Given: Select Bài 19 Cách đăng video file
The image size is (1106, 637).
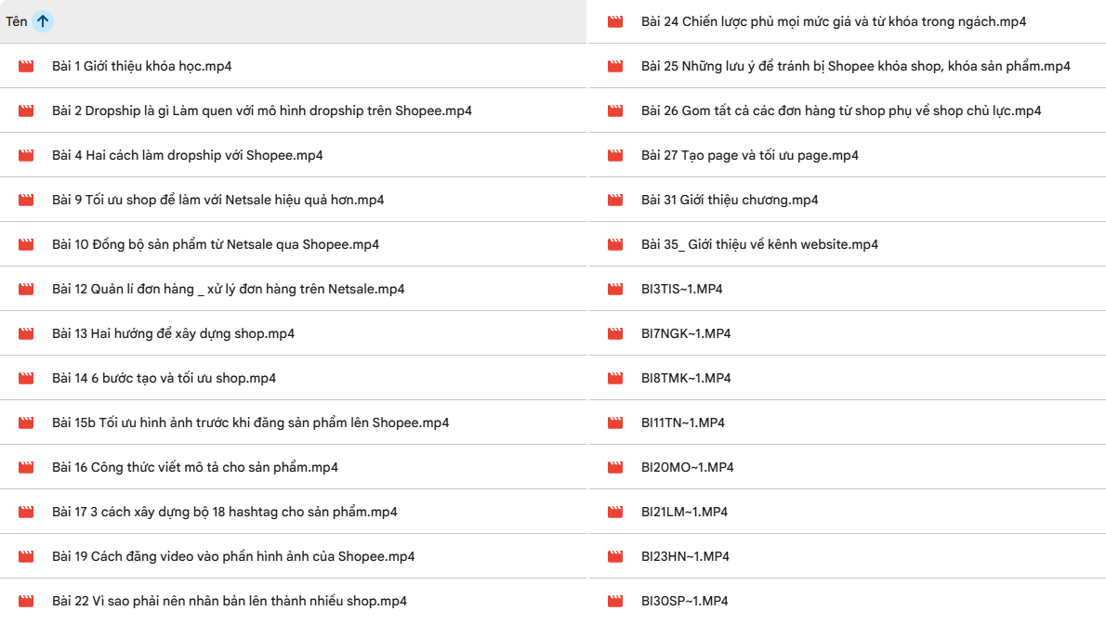Looking at the screenshot, I should tap(232, 557).
